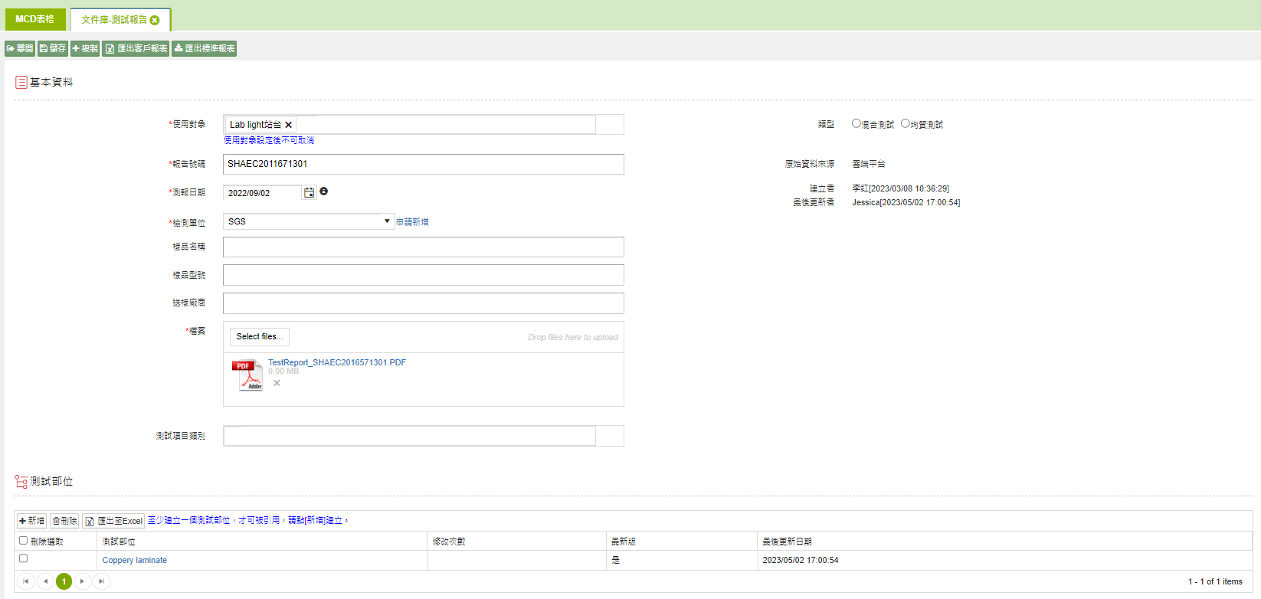Screen dimensions: 1261x599
Task: Click the 樣品名稱 input field
Action: tap(424, 247)
